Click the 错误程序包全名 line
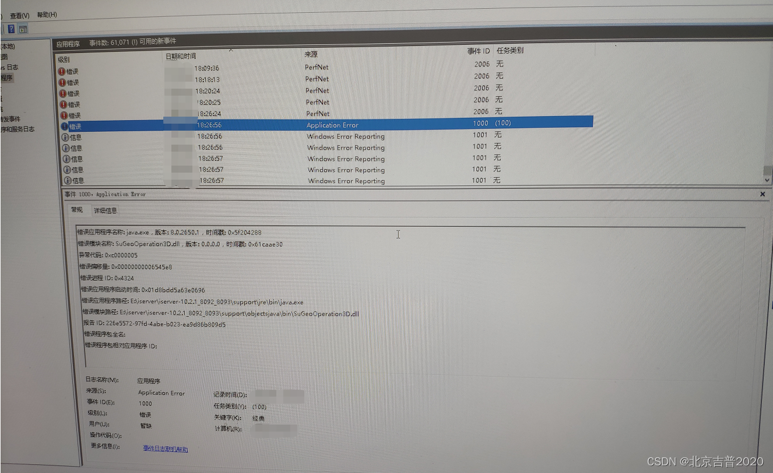773x473 pixels. [x=105, y=335]
